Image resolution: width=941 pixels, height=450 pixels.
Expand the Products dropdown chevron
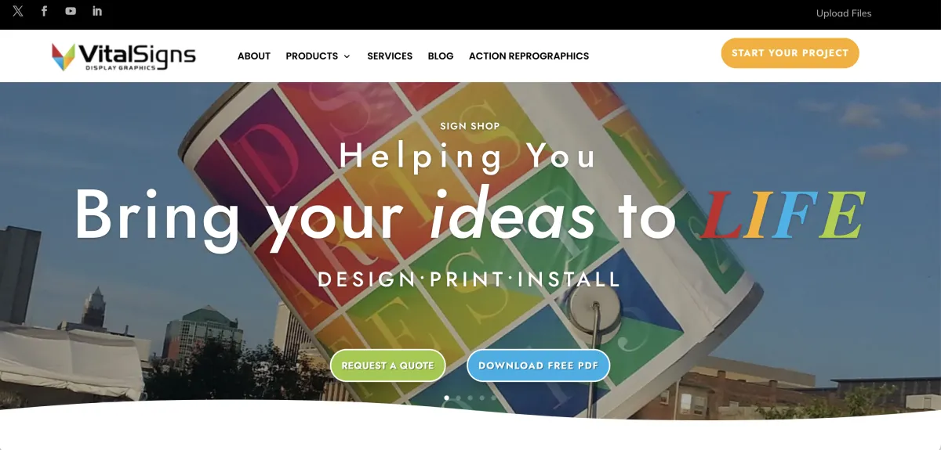coord(347,56)
